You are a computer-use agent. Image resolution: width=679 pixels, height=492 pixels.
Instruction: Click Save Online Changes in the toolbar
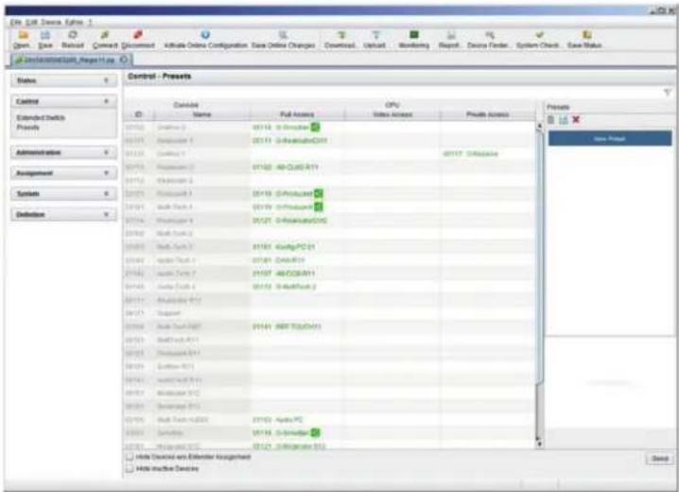[283, 39]
